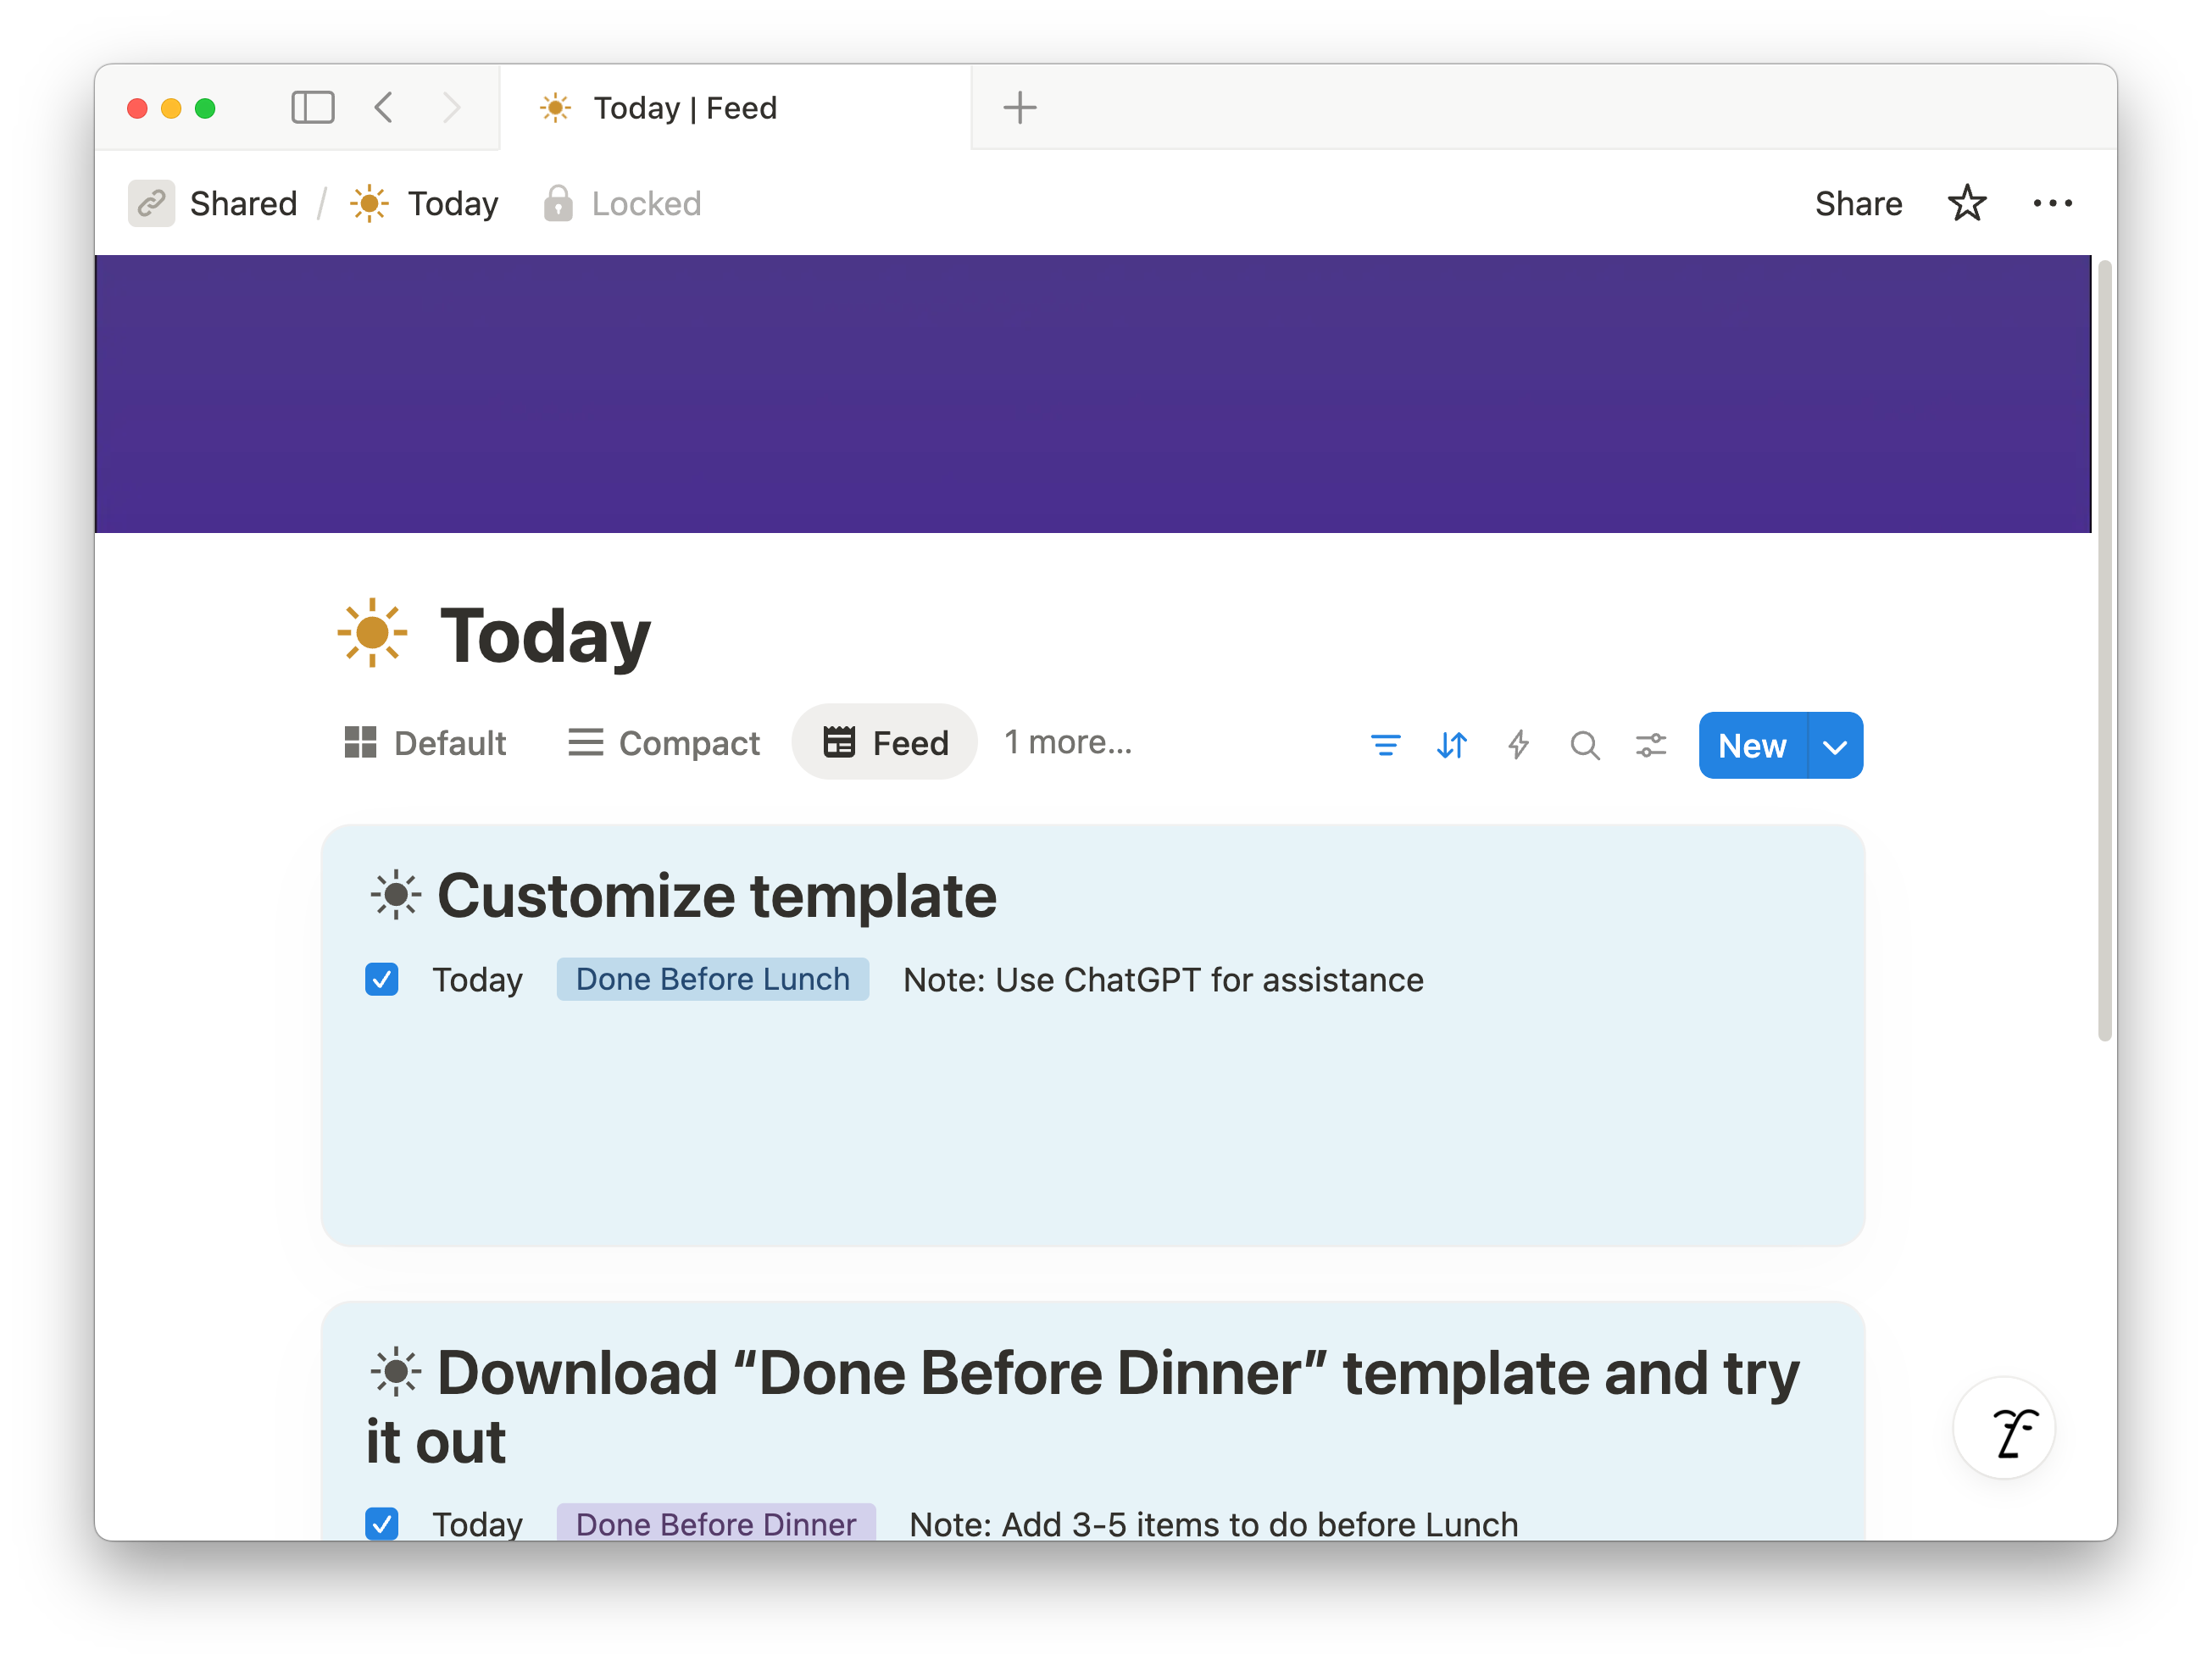The height and width of the screenshot is (1666, 2212).
Task: Click the lightning bolt automations icon
Action: pos(1518,745)
